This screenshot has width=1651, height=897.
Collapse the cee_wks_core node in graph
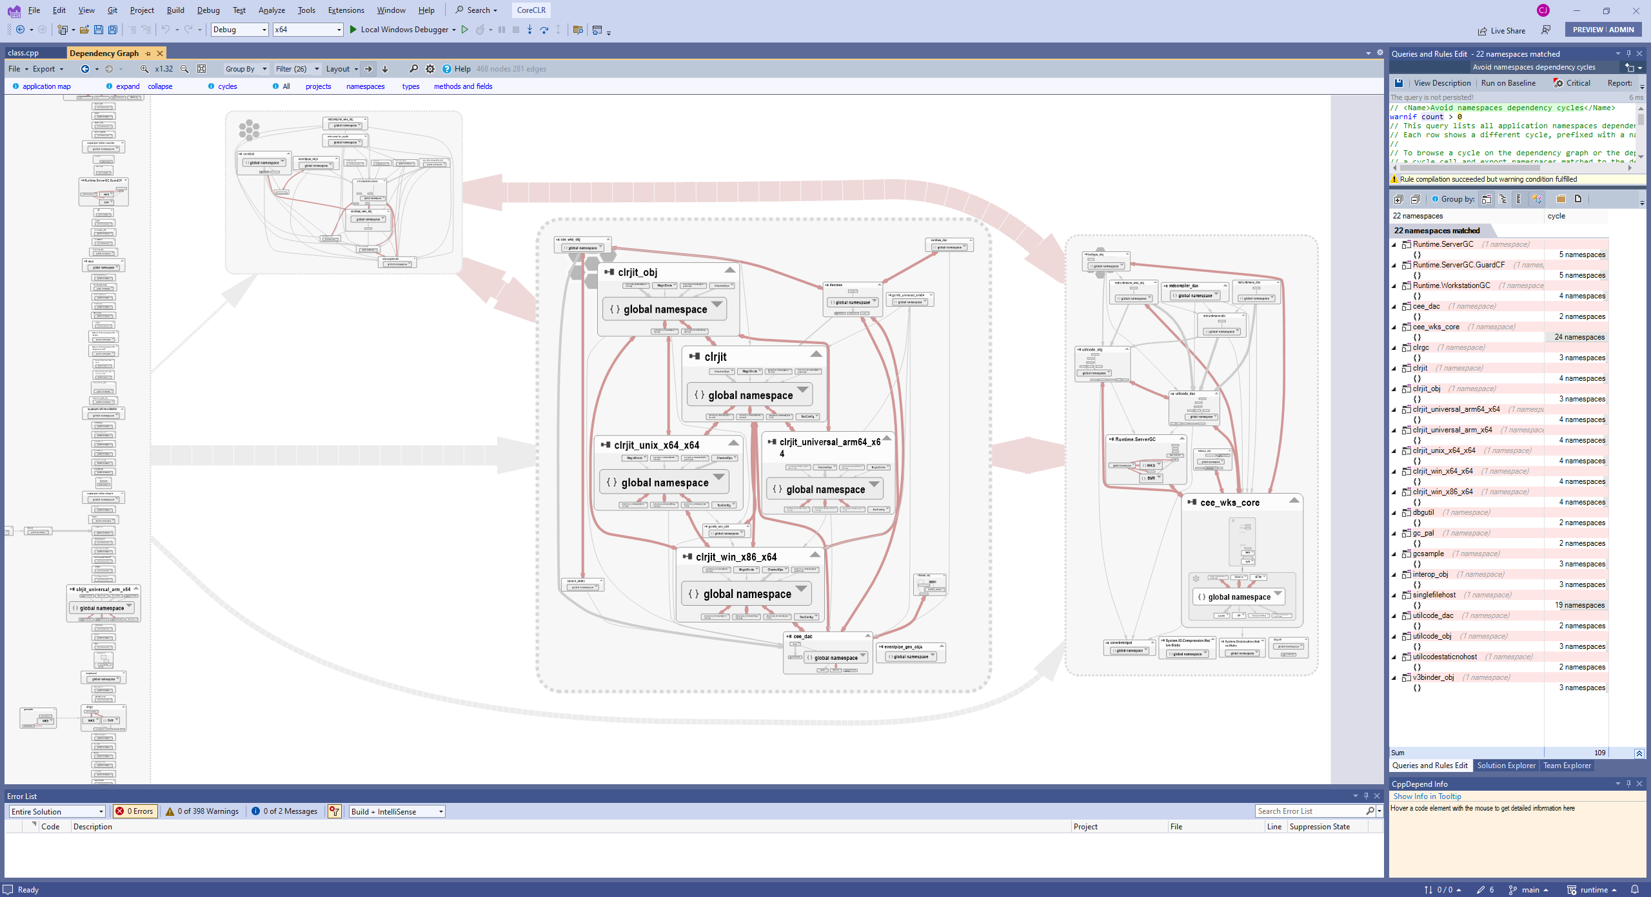[x=1294, y=501]
